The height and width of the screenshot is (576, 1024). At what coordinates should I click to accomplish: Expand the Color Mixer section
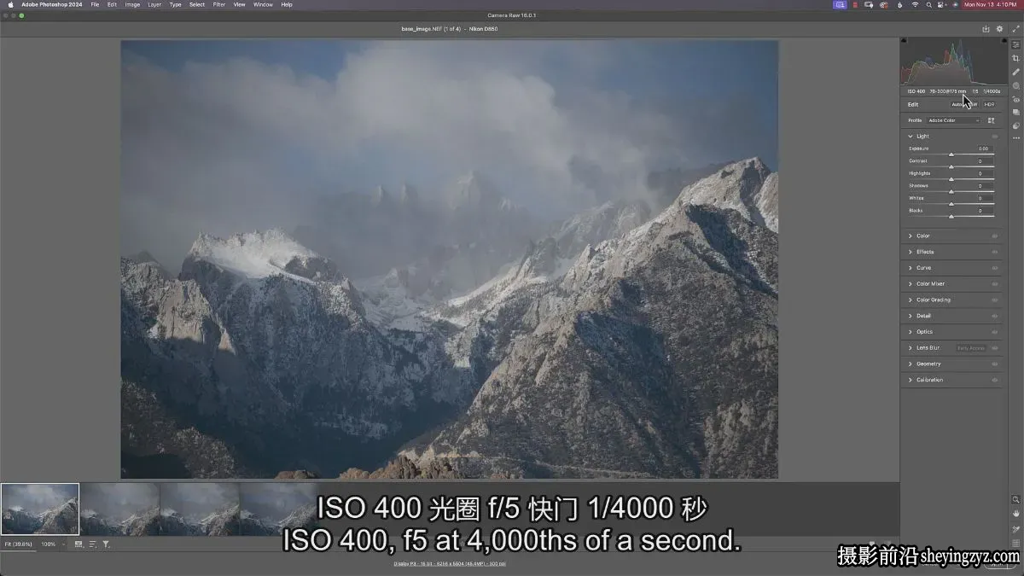[930, 284]
